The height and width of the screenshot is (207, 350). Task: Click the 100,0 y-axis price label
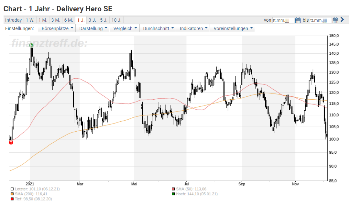click(334, 139)
